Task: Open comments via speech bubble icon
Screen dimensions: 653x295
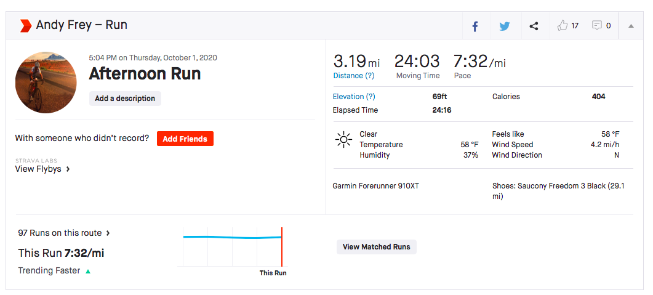Action: (596, 26)
